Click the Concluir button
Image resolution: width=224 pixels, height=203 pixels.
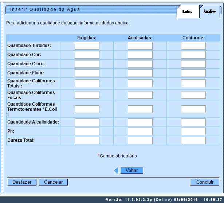[205, 182]
